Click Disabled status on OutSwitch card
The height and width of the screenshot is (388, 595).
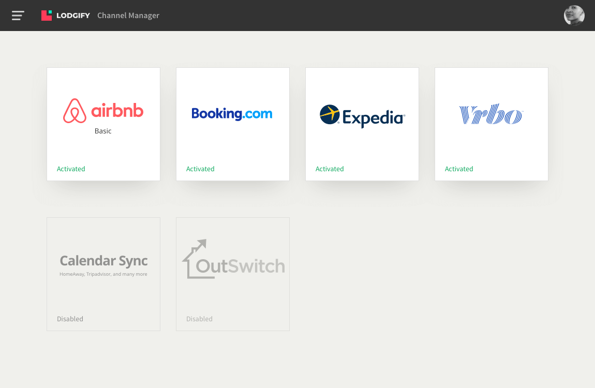coord(200,319)
